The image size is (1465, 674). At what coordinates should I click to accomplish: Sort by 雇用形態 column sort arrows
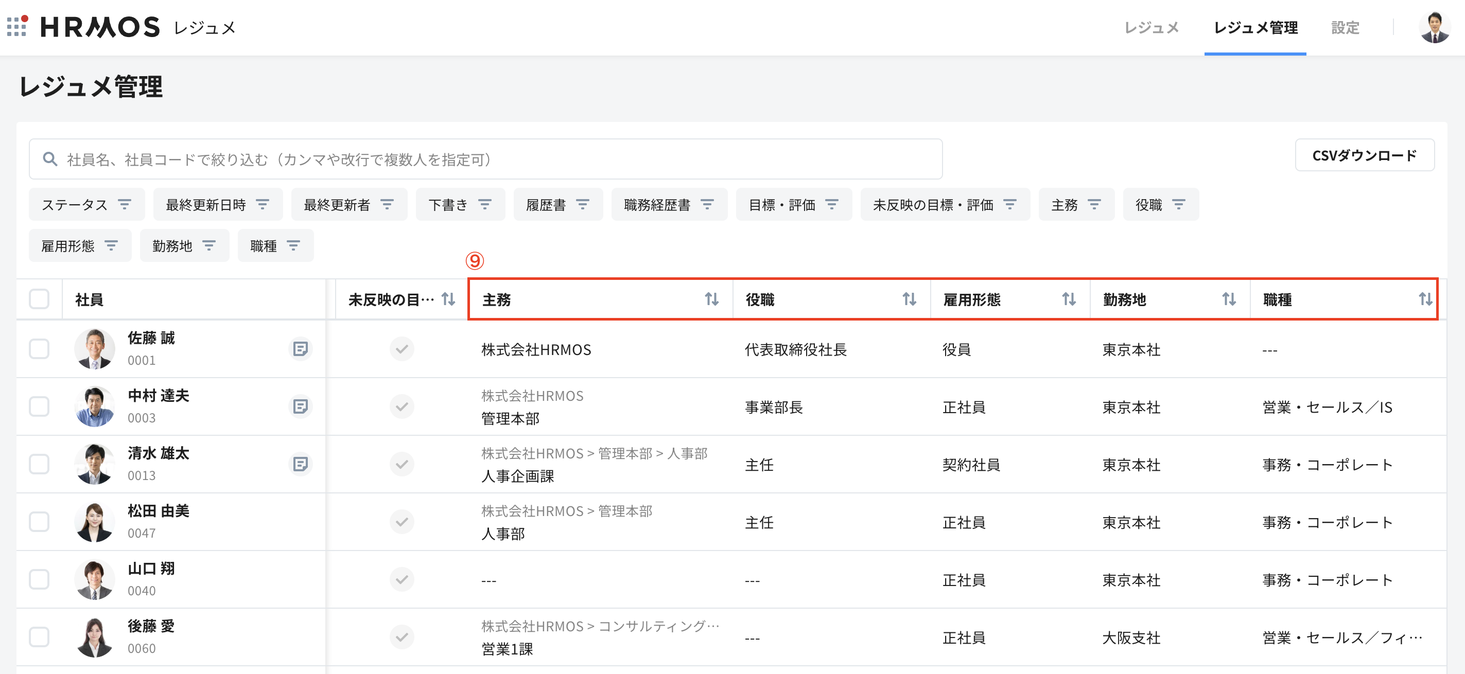pyautogui.click(x=1069, y=299)
